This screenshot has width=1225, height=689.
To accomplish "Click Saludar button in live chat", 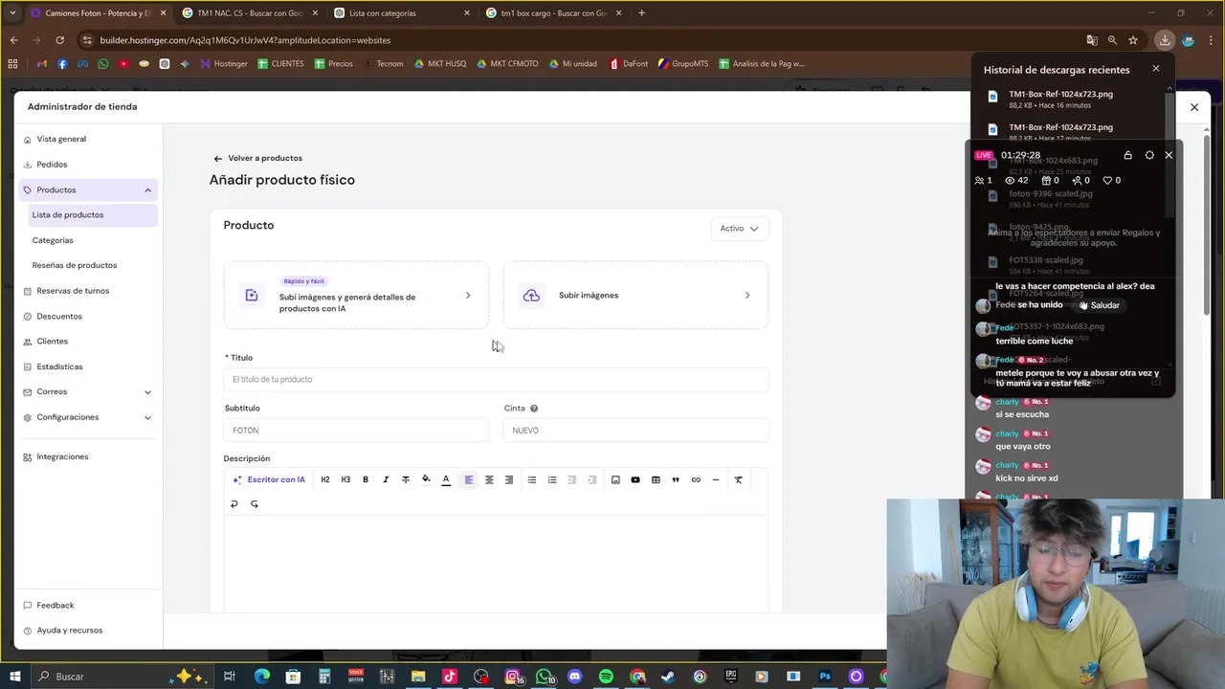I will pyautogui.click(x=1099, y=305).
